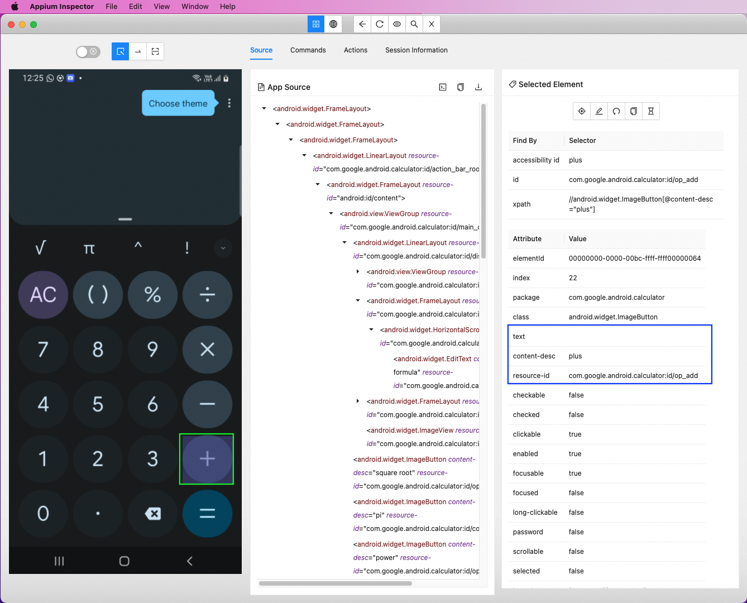Select the native element selection mode tool
The height and width of the screenshot is (603, 747).
coord(120,51)
